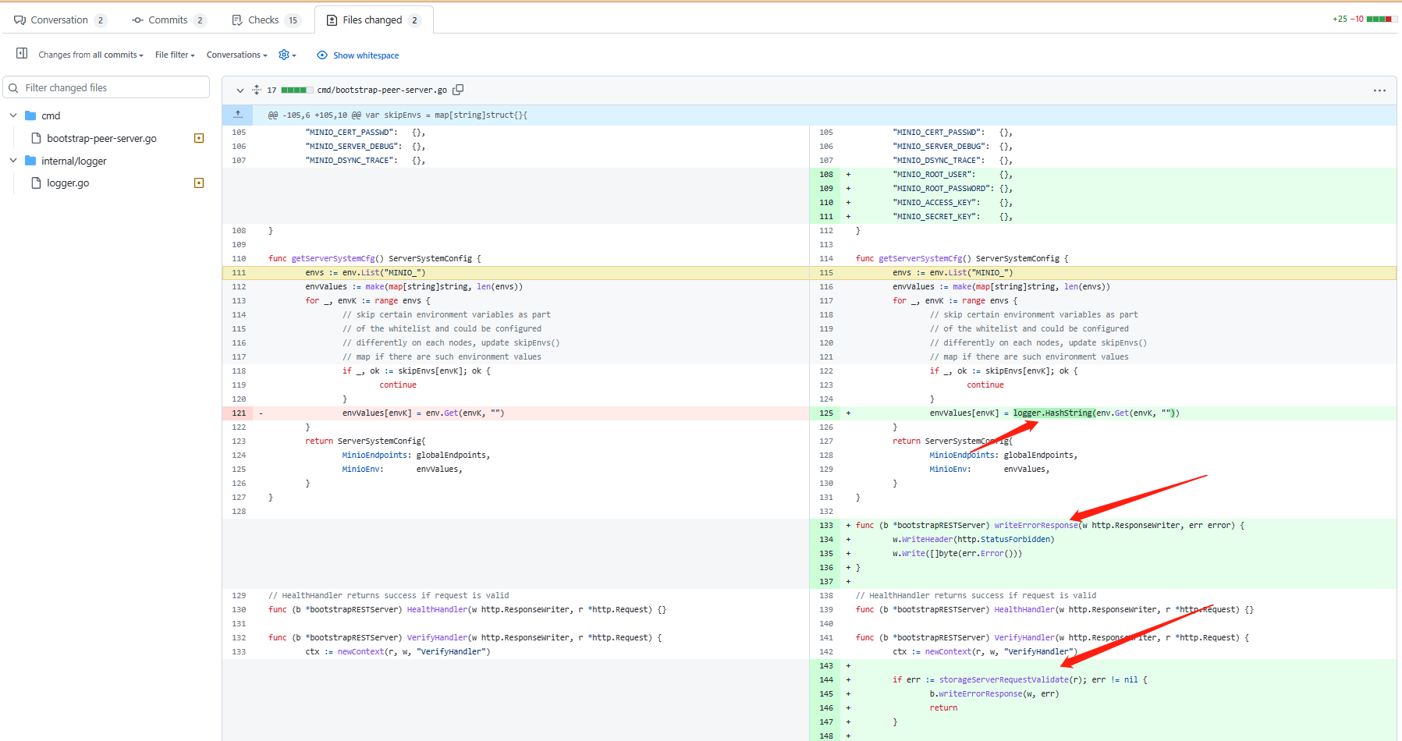Screen dimensions: 1402x741
Task: Click the file icon next to logger.go
Action: [36, 183]
